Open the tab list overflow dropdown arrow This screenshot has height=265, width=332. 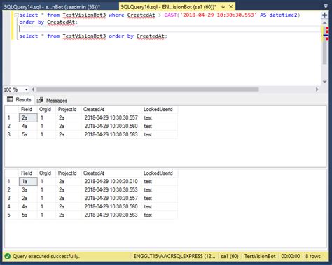click(326, 6)
